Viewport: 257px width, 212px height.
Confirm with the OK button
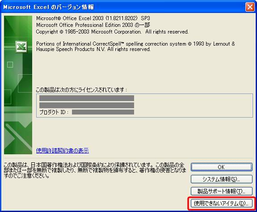221,167
